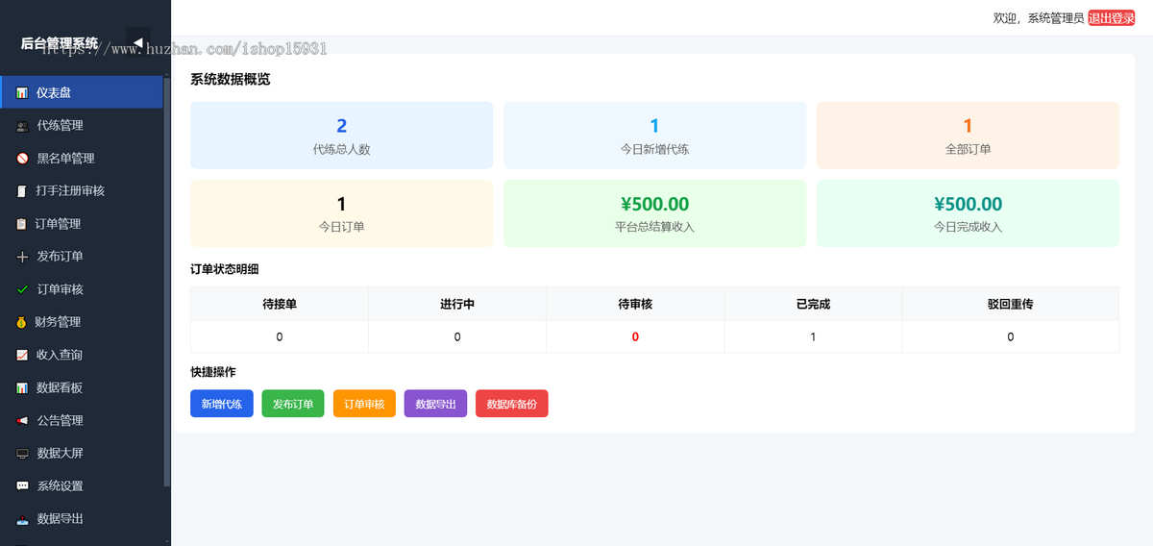The image size is (1153, 546).
Task: Open 订单审核 in the sidebar menu
Action: [x=82, y=288]
